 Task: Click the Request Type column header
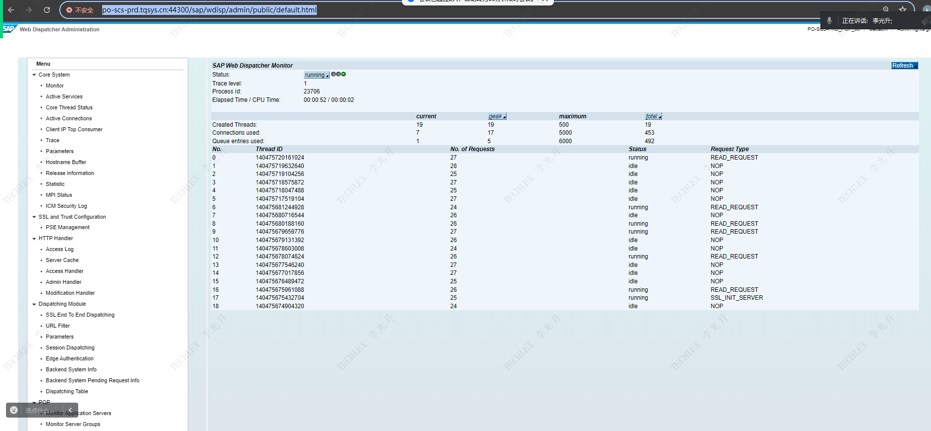pyautogui.click(x=730, y=149)
